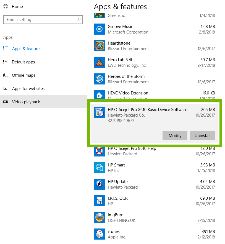Click the Home settings gear icon
The height and width of the screenshot is (244, 225).
6,6
